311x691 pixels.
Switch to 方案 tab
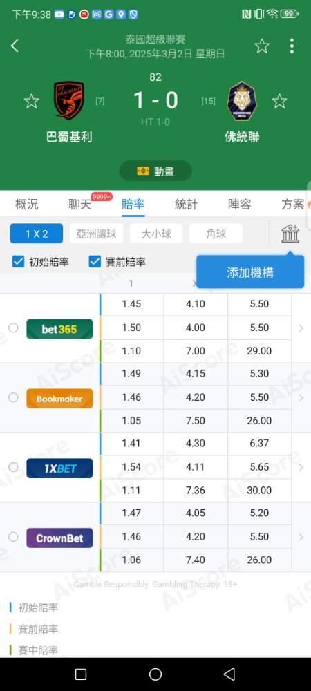pos(293,204)
